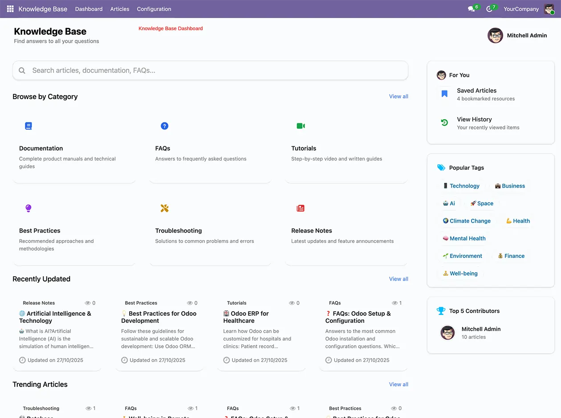Switch to the Articles tab
The image size is (561, 418).
point(119,9)
